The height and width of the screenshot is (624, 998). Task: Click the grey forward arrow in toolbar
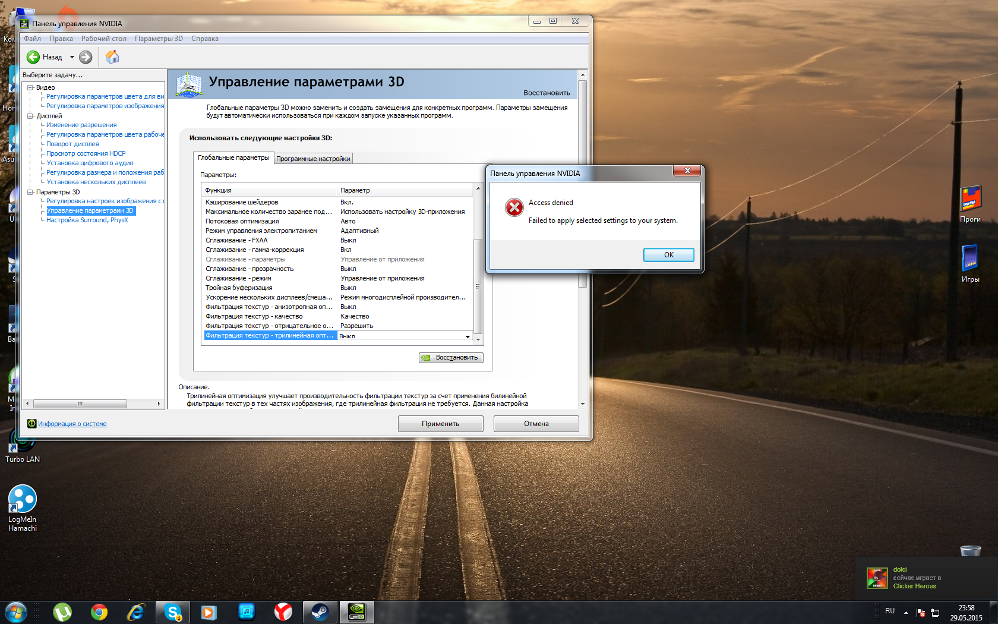coord(86,57)
